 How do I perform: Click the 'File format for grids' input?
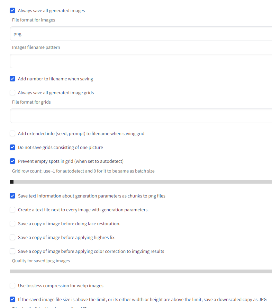104,115
